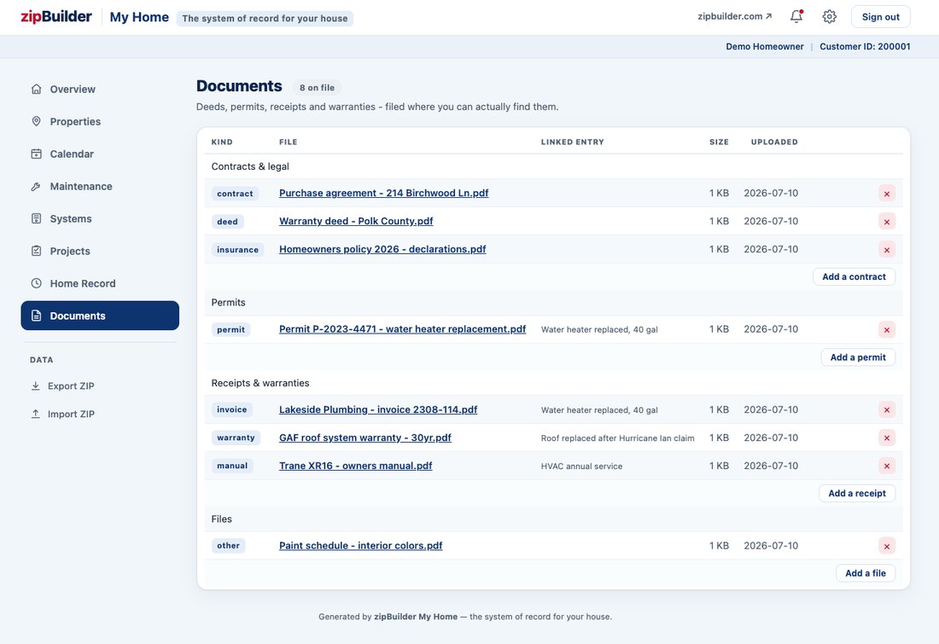Go to Projects page
This screenshot has width=939, height=644.
[x=100, y=251]
